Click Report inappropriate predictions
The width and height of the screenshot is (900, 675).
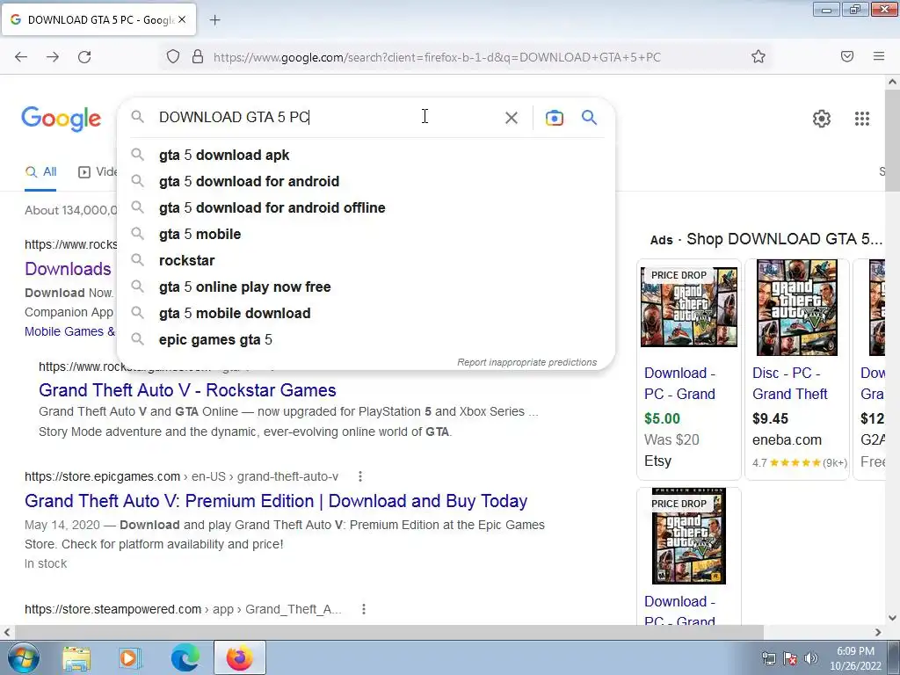[527, 362]
